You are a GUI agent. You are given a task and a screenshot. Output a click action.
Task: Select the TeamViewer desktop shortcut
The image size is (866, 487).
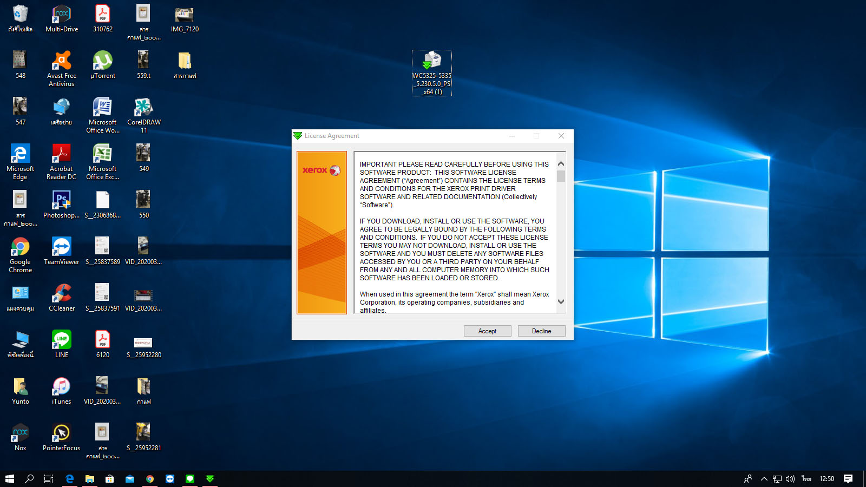point(61,248)
